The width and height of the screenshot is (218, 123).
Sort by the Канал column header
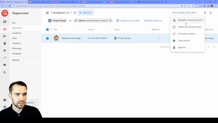coord(117,30)
